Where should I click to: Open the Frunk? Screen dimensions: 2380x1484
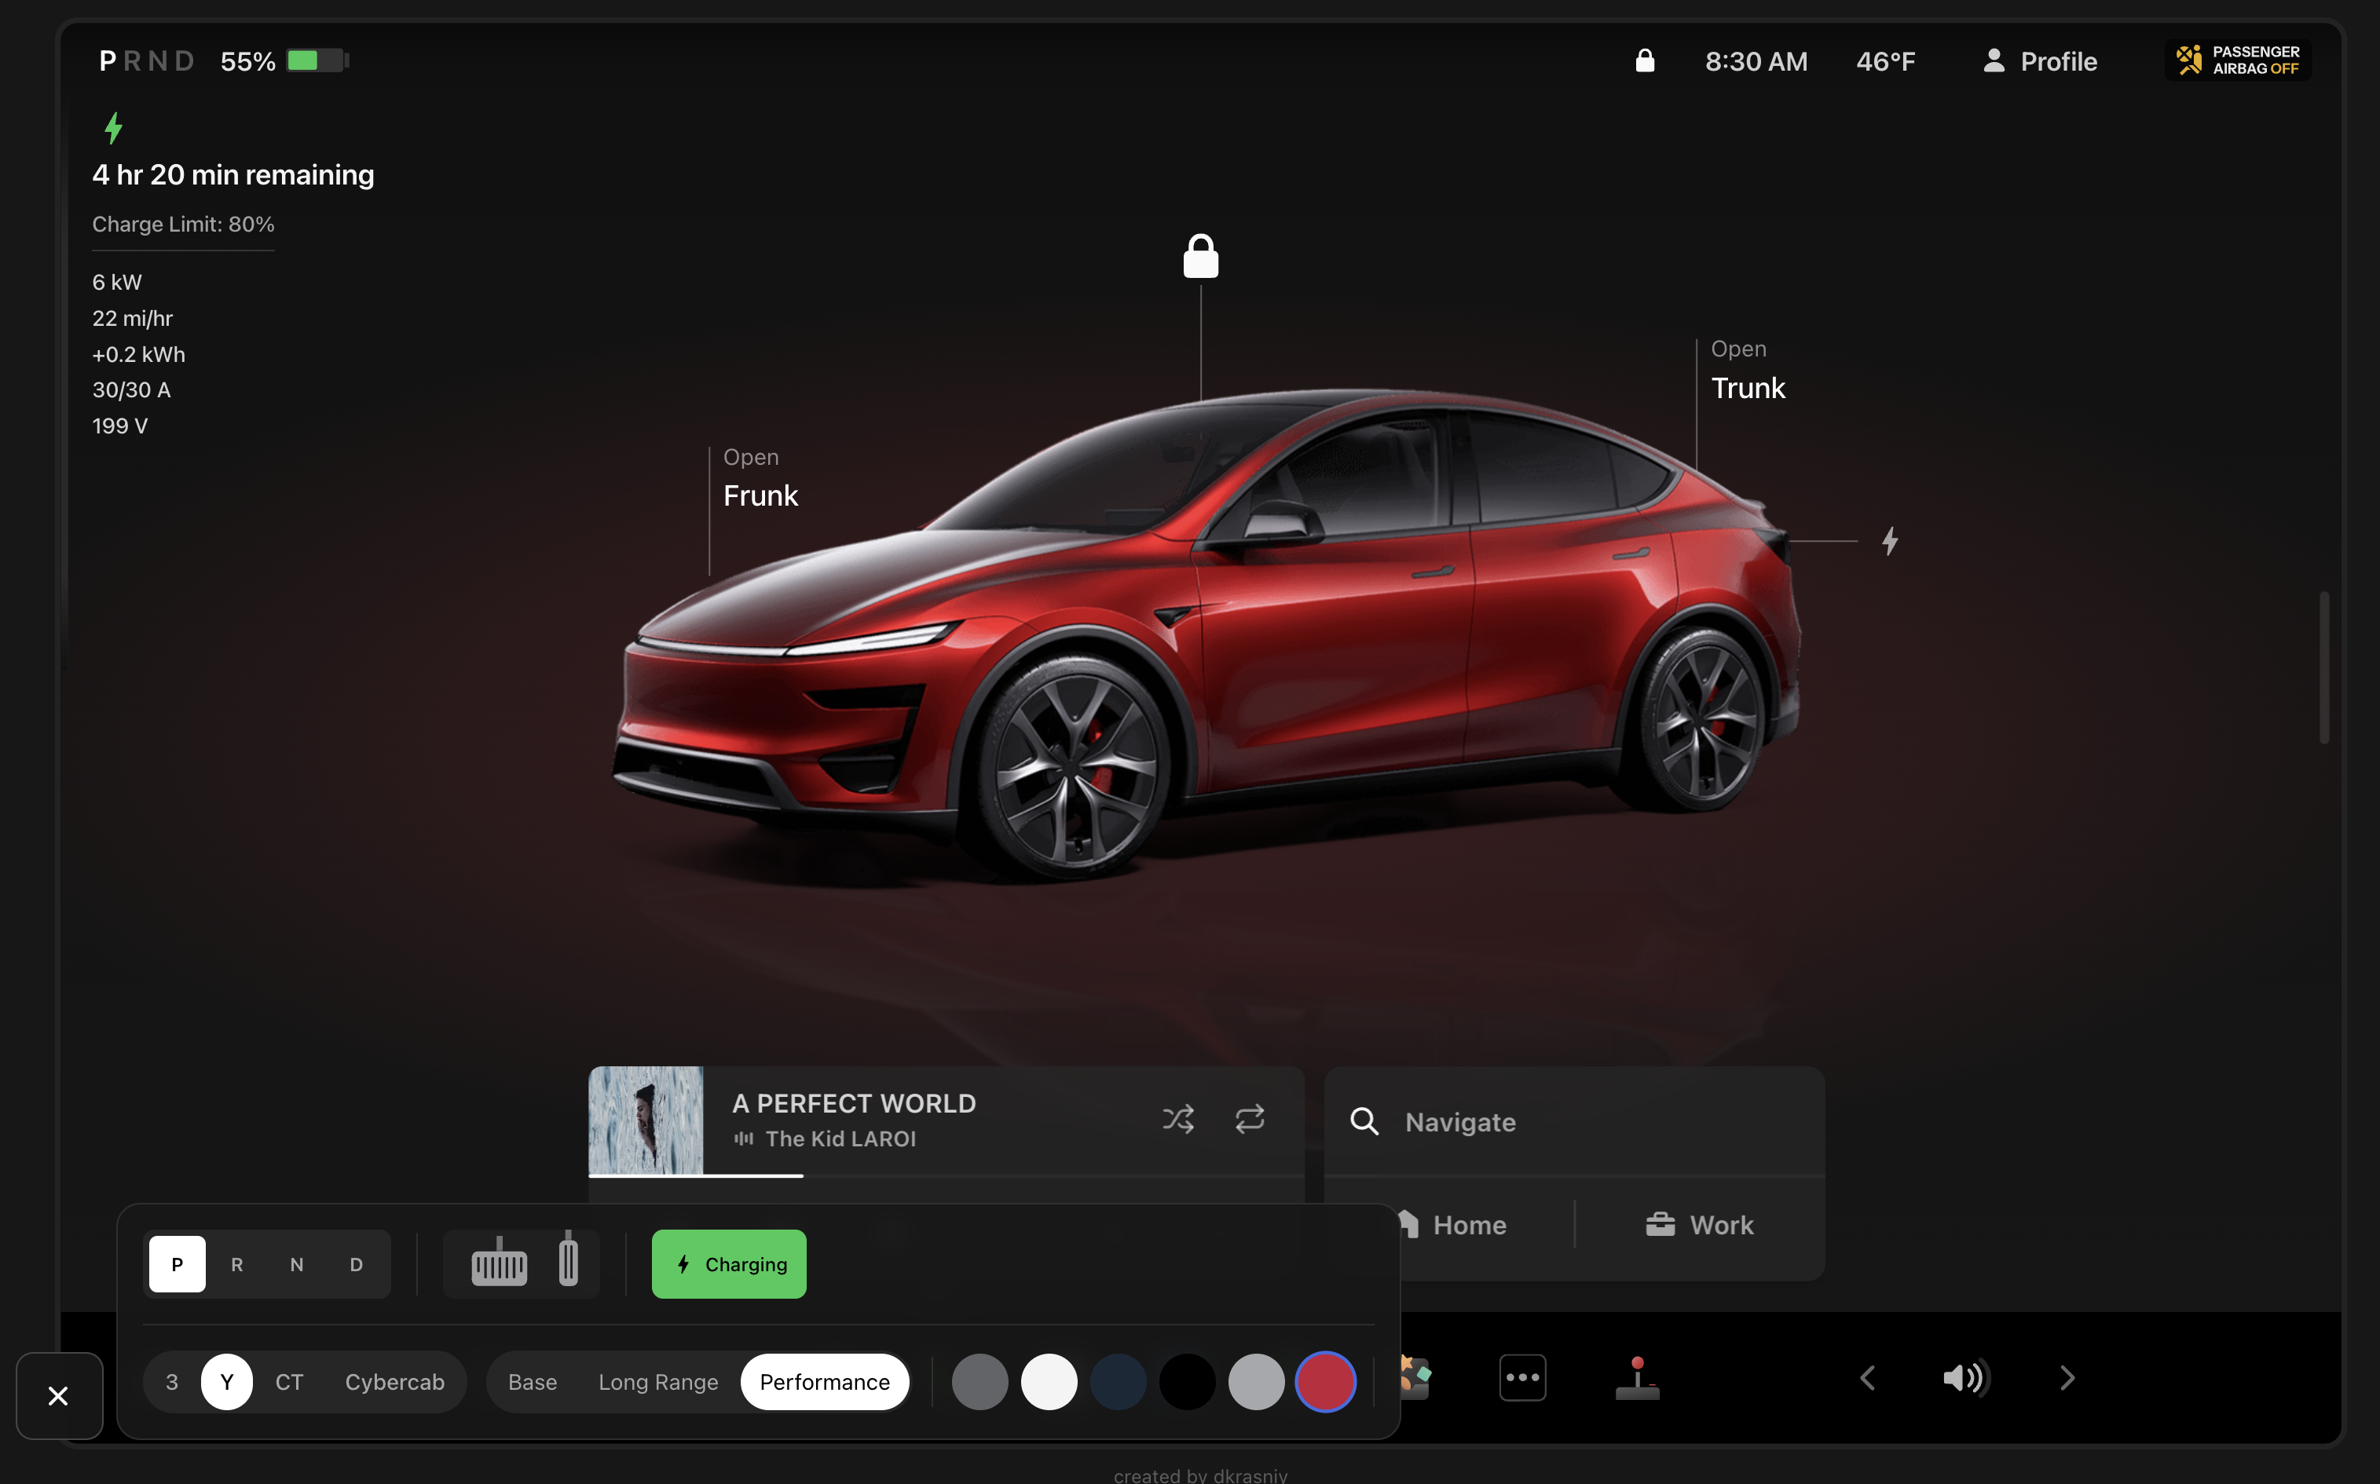pos(760,495)
